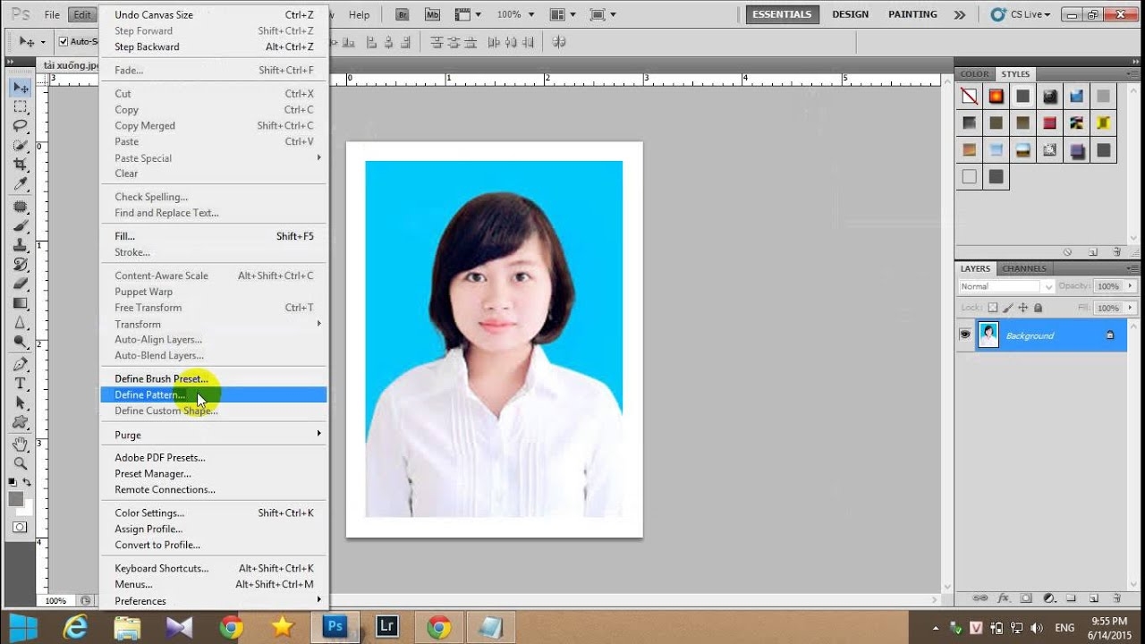1145x644 pixels.
Task: Select the Hand tool
Action: point(21,444)
